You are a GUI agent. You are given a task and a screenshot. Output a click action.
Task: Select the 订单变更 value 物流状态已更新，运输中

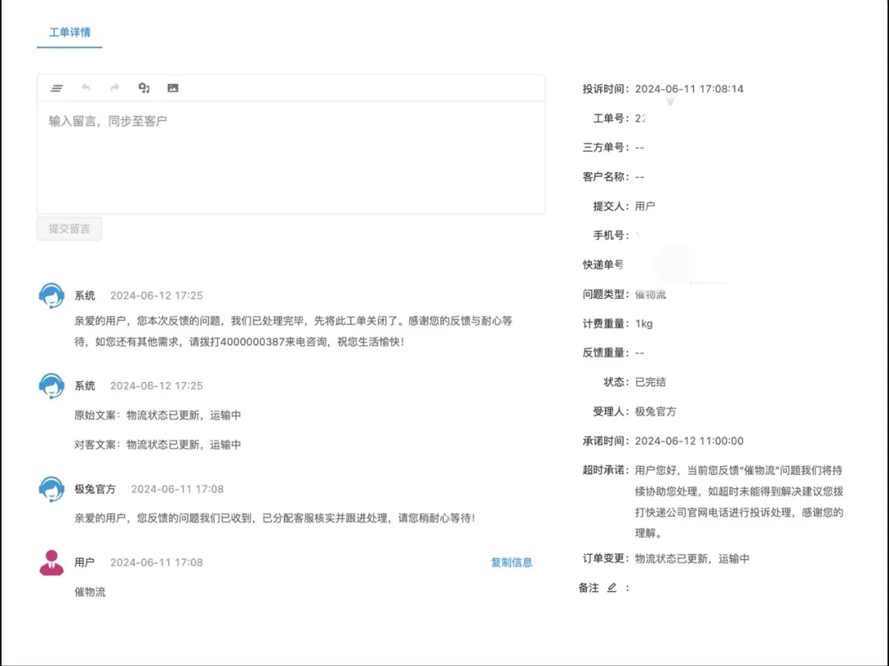[691, 559]
